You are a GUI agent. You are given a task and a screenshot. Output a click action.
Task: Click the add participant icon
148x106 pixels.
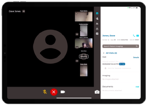(x=97, y=18)
